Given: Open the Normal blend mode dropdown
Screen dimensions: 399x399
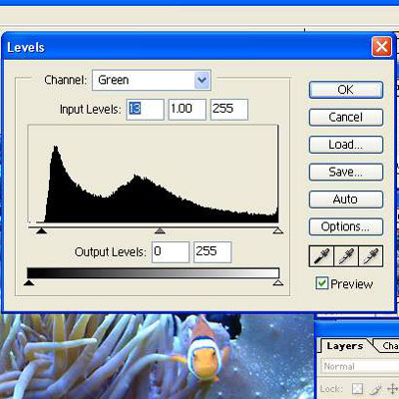Looking at the screenshot, I should pyautogui.click(x=360, y=366).
